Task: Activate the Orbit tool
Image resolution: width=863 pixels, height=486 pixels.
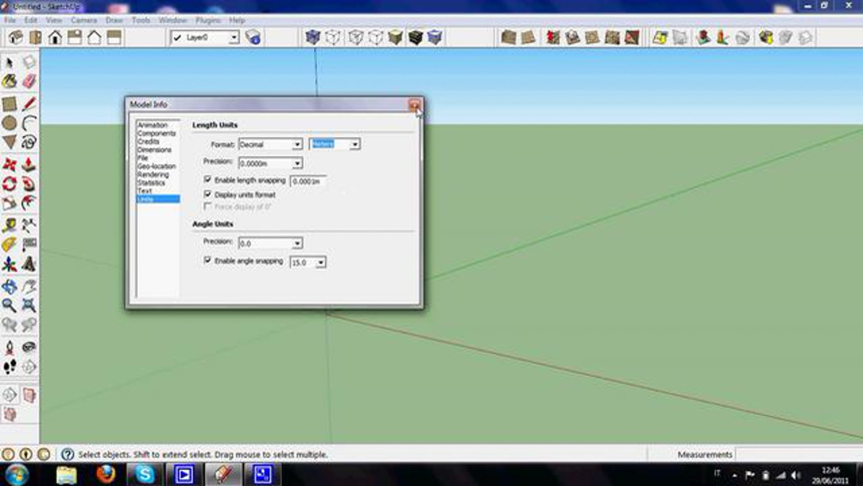Action: (9, 286)
